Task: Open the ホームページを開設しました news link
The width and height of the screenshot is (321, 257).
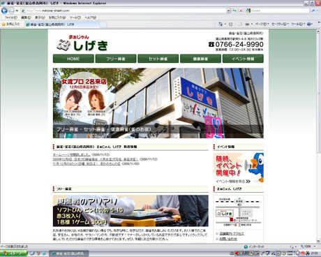Action: tap(72, 154)
